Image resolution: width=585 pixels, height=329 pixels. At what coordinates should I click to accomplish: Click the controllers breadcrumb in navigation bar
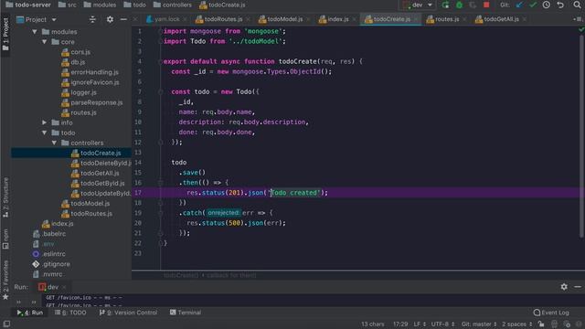173,5
